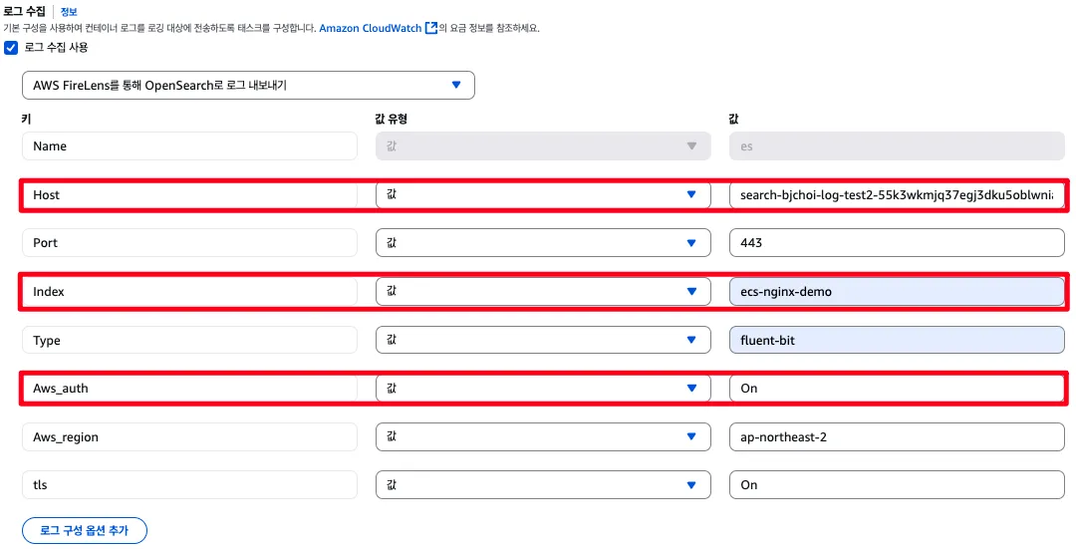1076x549 pixels.
Task: Click the Aws_auth row dropdown arrow
Action: [x=691, y=389]
